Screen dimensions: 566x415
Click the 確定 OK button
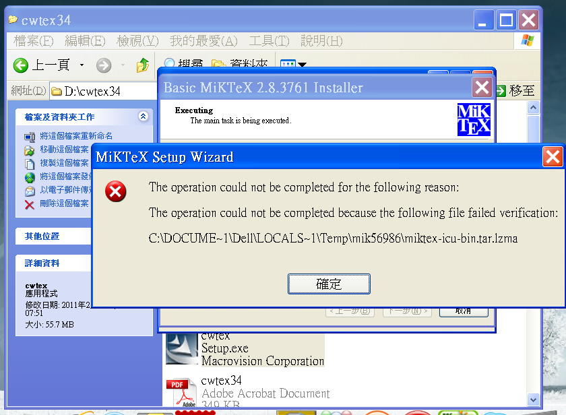tap(329, 284)
